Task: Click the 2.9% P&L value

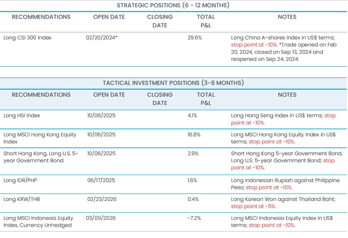Action: [193, 153]
